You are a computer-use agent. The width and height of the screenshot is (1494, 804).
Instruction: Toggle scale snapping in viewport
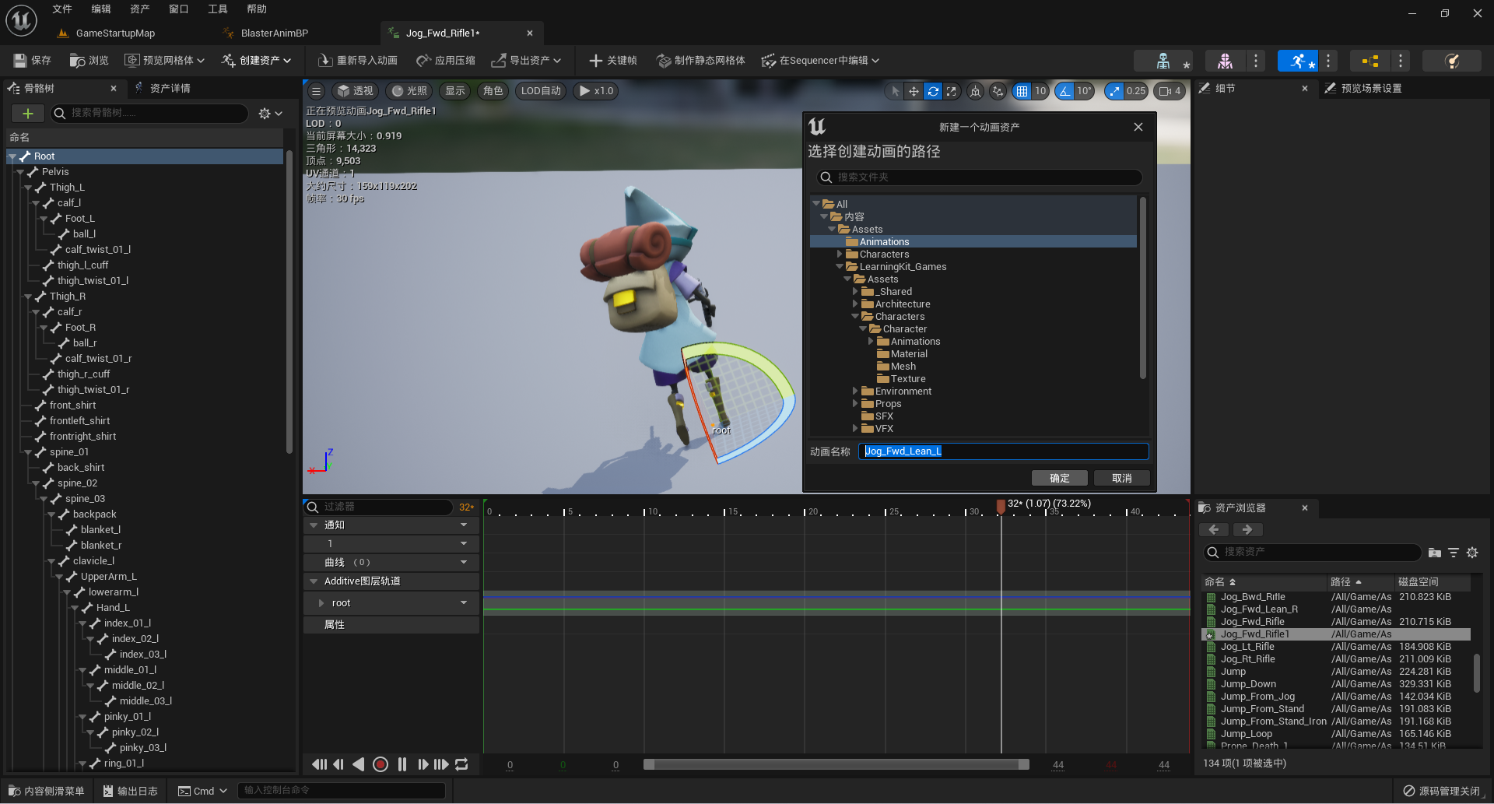1114,91
